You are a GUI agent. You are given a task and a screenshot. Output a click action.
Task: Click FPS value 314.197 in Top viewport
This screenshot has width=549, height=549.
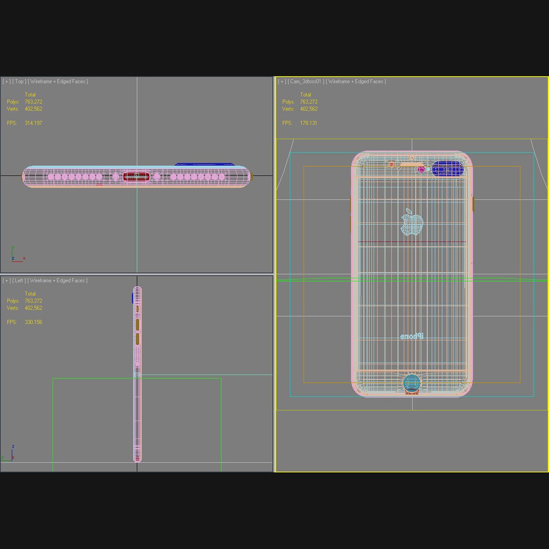[33, 123]
